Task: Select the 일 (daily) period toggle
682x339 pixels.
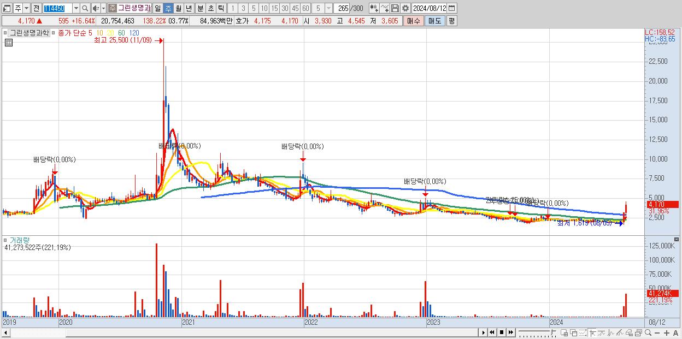Action: point(157,8)
